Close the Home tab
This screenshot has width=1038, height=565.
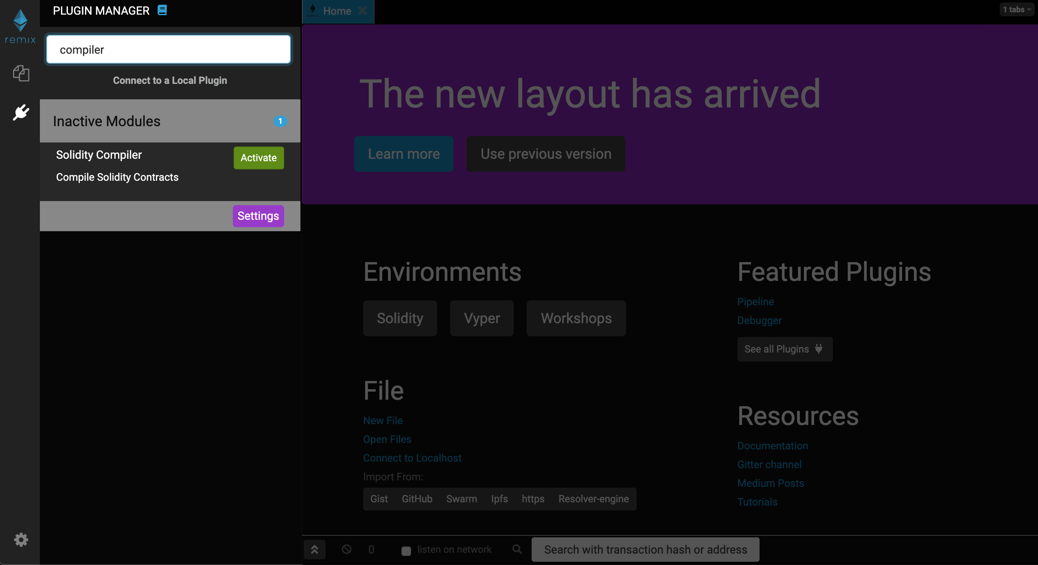coord(362,11)
